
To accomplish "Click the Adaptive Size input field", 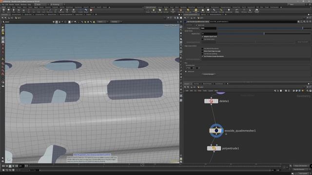I will (209, 34).
